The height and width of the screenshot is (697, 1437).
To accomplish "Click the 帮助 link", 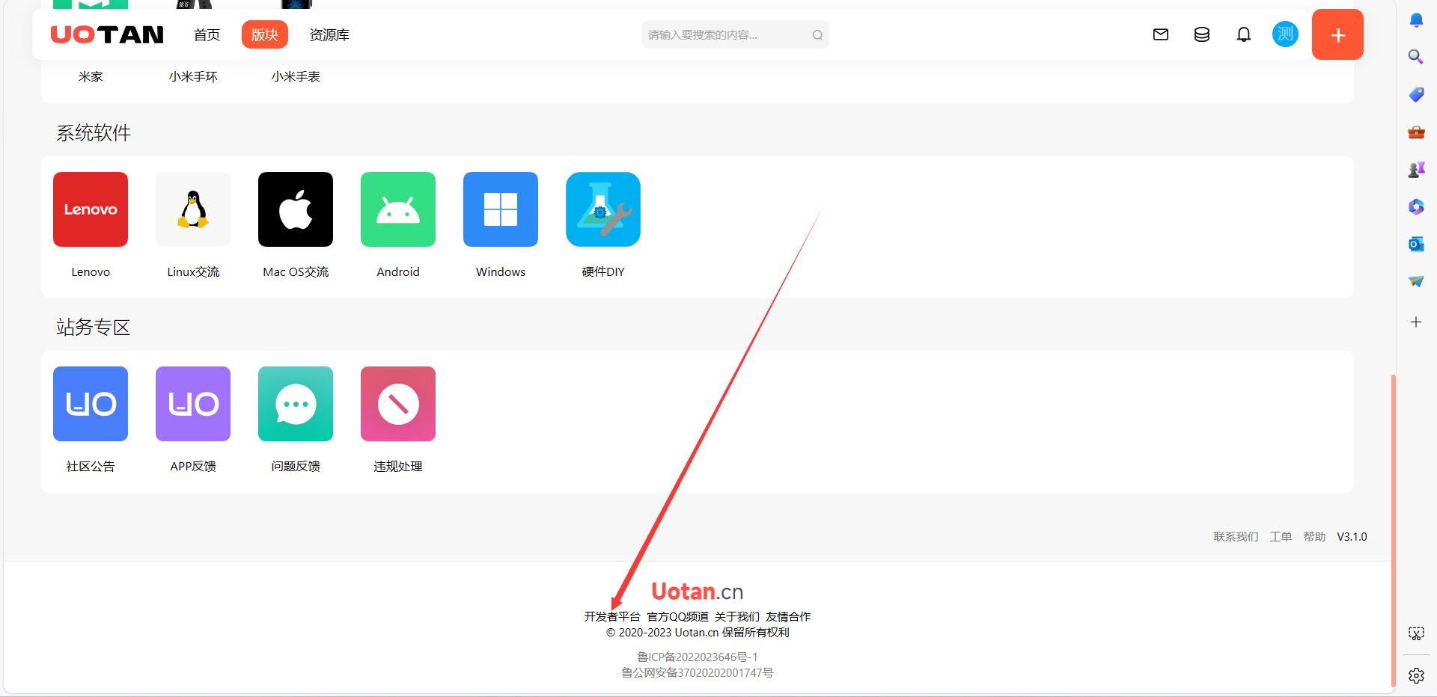I will click(x=1314, y=537).
